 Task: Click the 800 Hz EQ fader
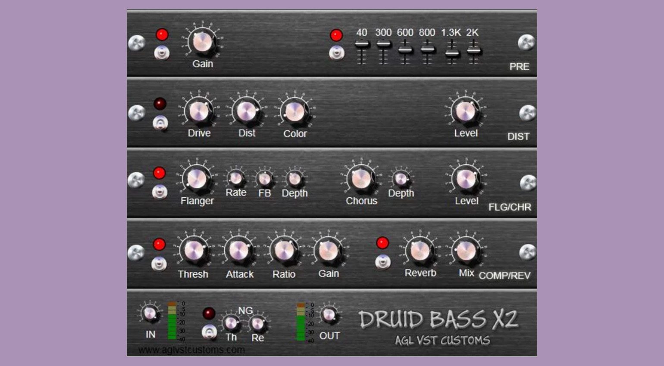427,49
